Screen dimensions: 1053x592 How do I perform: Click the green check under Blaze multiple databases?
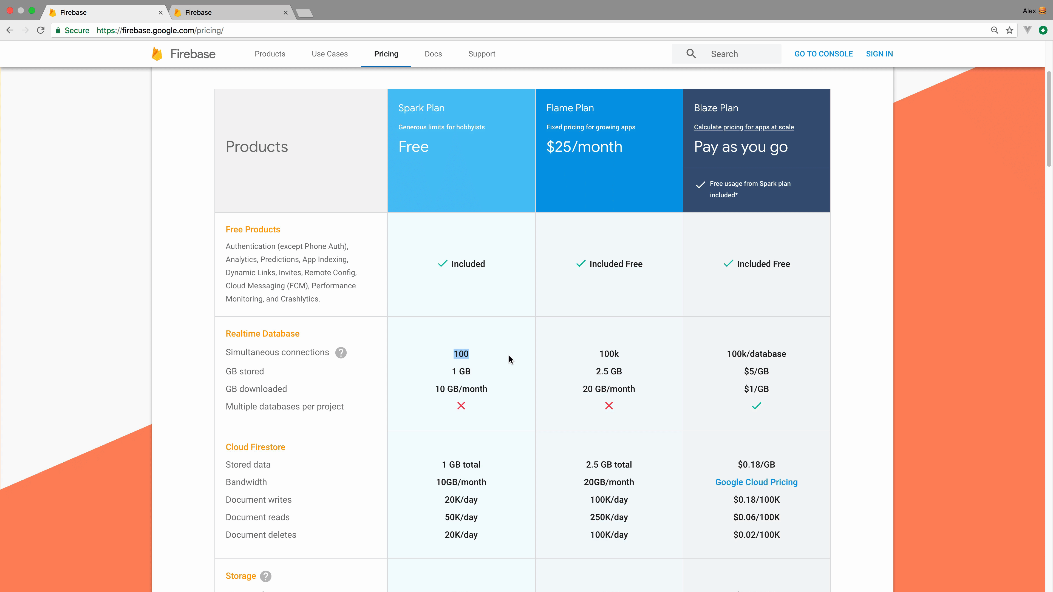756,406
